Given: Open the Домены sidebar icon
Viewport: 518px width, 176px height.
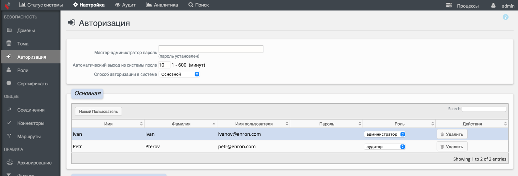Looking at the screenshot, I should [x=9, y=30].
